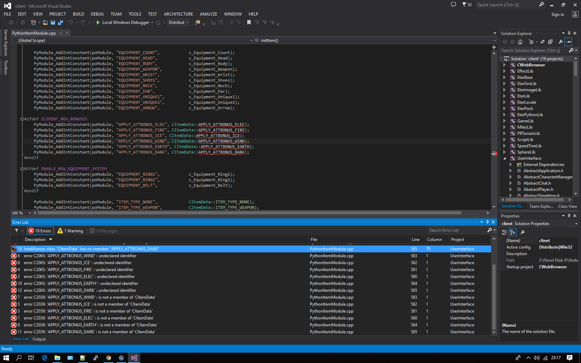Click the Find in Files toolbar icon
This screenshot has width=581, height=363.
[197, 22]
